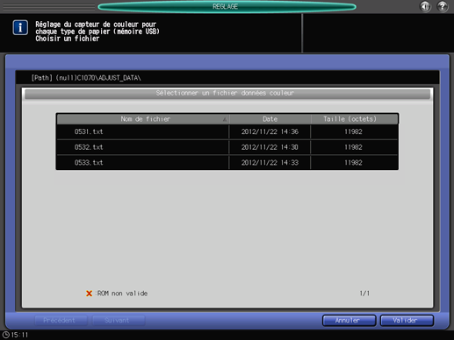The height and width of the screenshot is (340, 454).
Task: Click size 11982 in the 0531.txt row
Action: point(353,131)
